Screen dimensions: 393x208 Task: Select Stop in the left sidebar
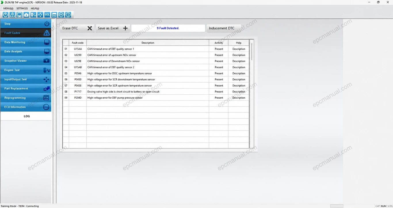pos(26,24)
